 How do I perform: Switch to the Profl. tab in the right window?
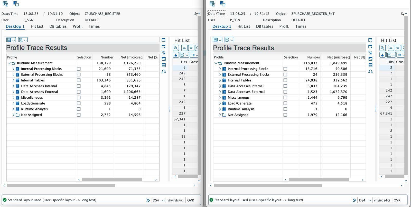coord(284,26)
